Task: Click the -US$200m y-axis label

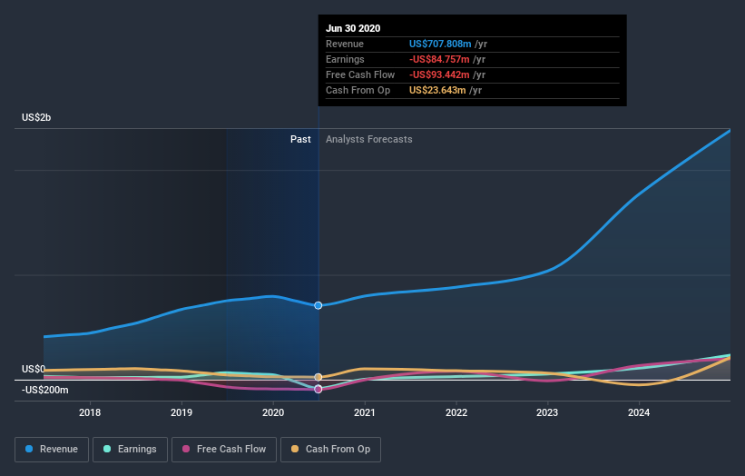Action: coord(44,390)
